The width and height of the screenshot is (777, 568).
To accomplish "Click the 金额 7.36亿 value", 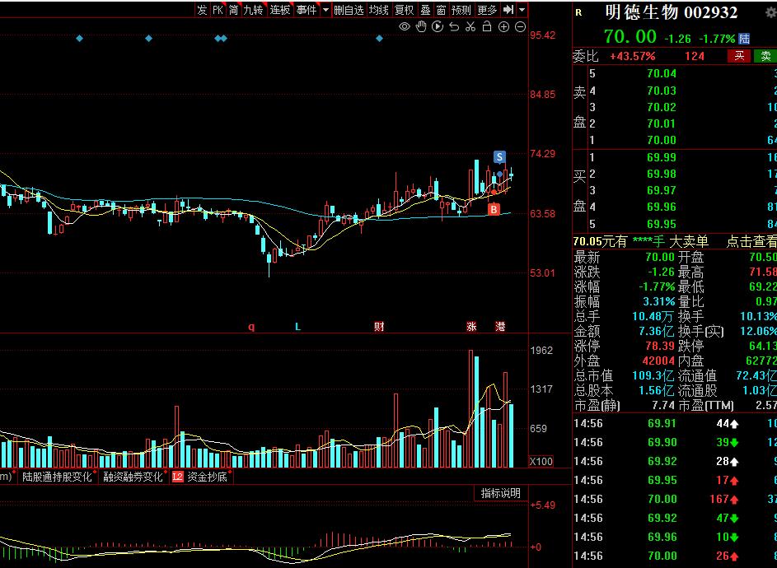I will 656,331.
